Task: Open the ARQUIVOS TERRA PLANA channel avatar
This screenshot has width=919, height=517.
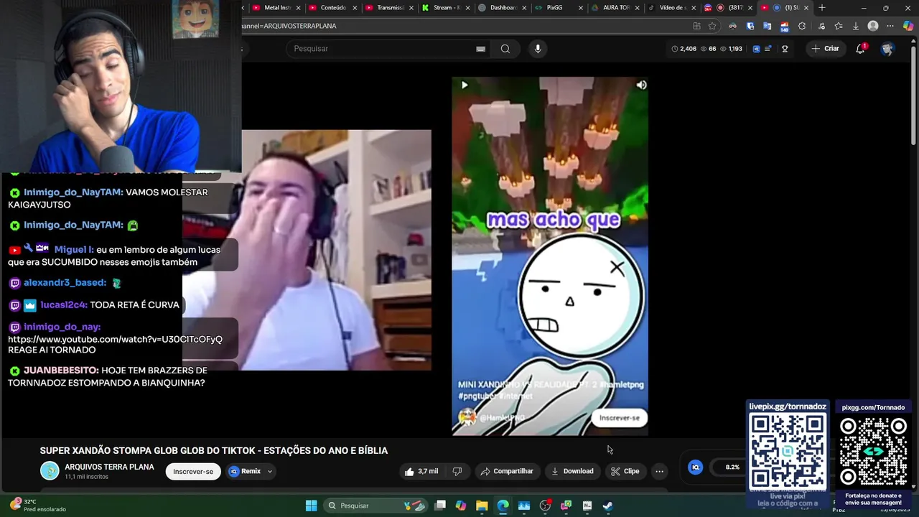Action: click(x=50, y=471)
